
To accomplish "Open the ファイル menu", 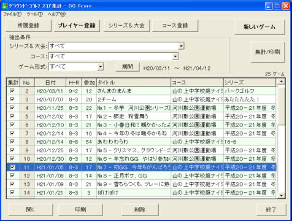I will point(12,14).
